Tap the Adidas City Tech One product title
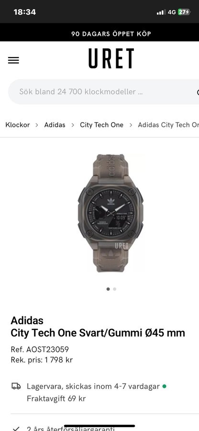Screen dimensions: 199x431 pyautogui.click(x=98, y=327)
